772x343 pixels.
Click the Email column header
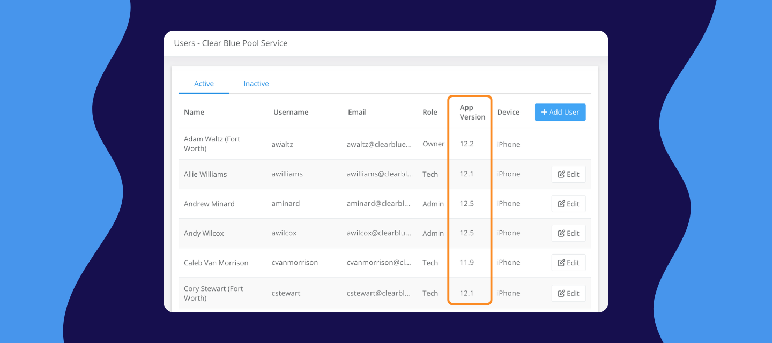[x=358, y=112]
